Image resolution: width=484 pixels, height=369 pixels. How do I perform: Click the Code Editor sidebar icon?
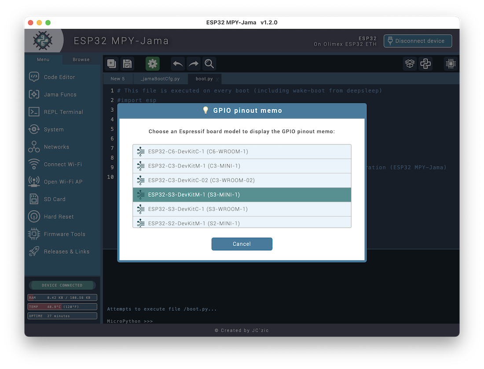[x=34, y=77]
